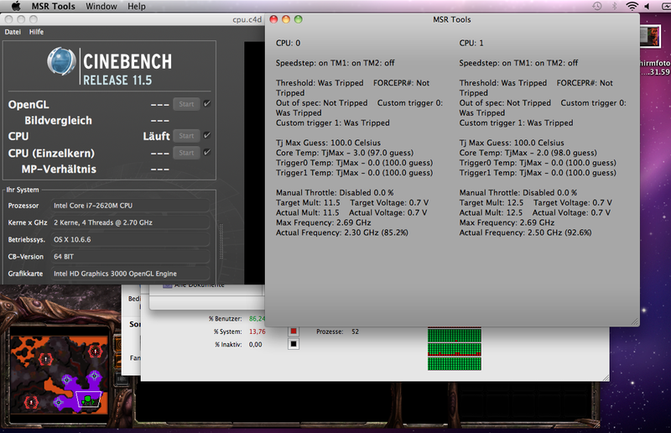Image resolution: width=671 pixels, height=433 pixels.
Task: Click the 'MP-Verhältnis' row label
Action: [59, 170]
